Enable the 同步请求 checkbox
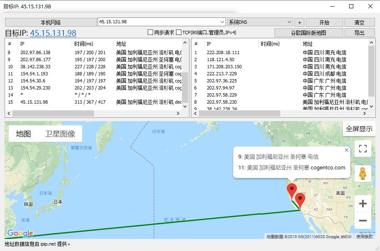This screenshot has width=380, height=251. [x=151, y=32]
